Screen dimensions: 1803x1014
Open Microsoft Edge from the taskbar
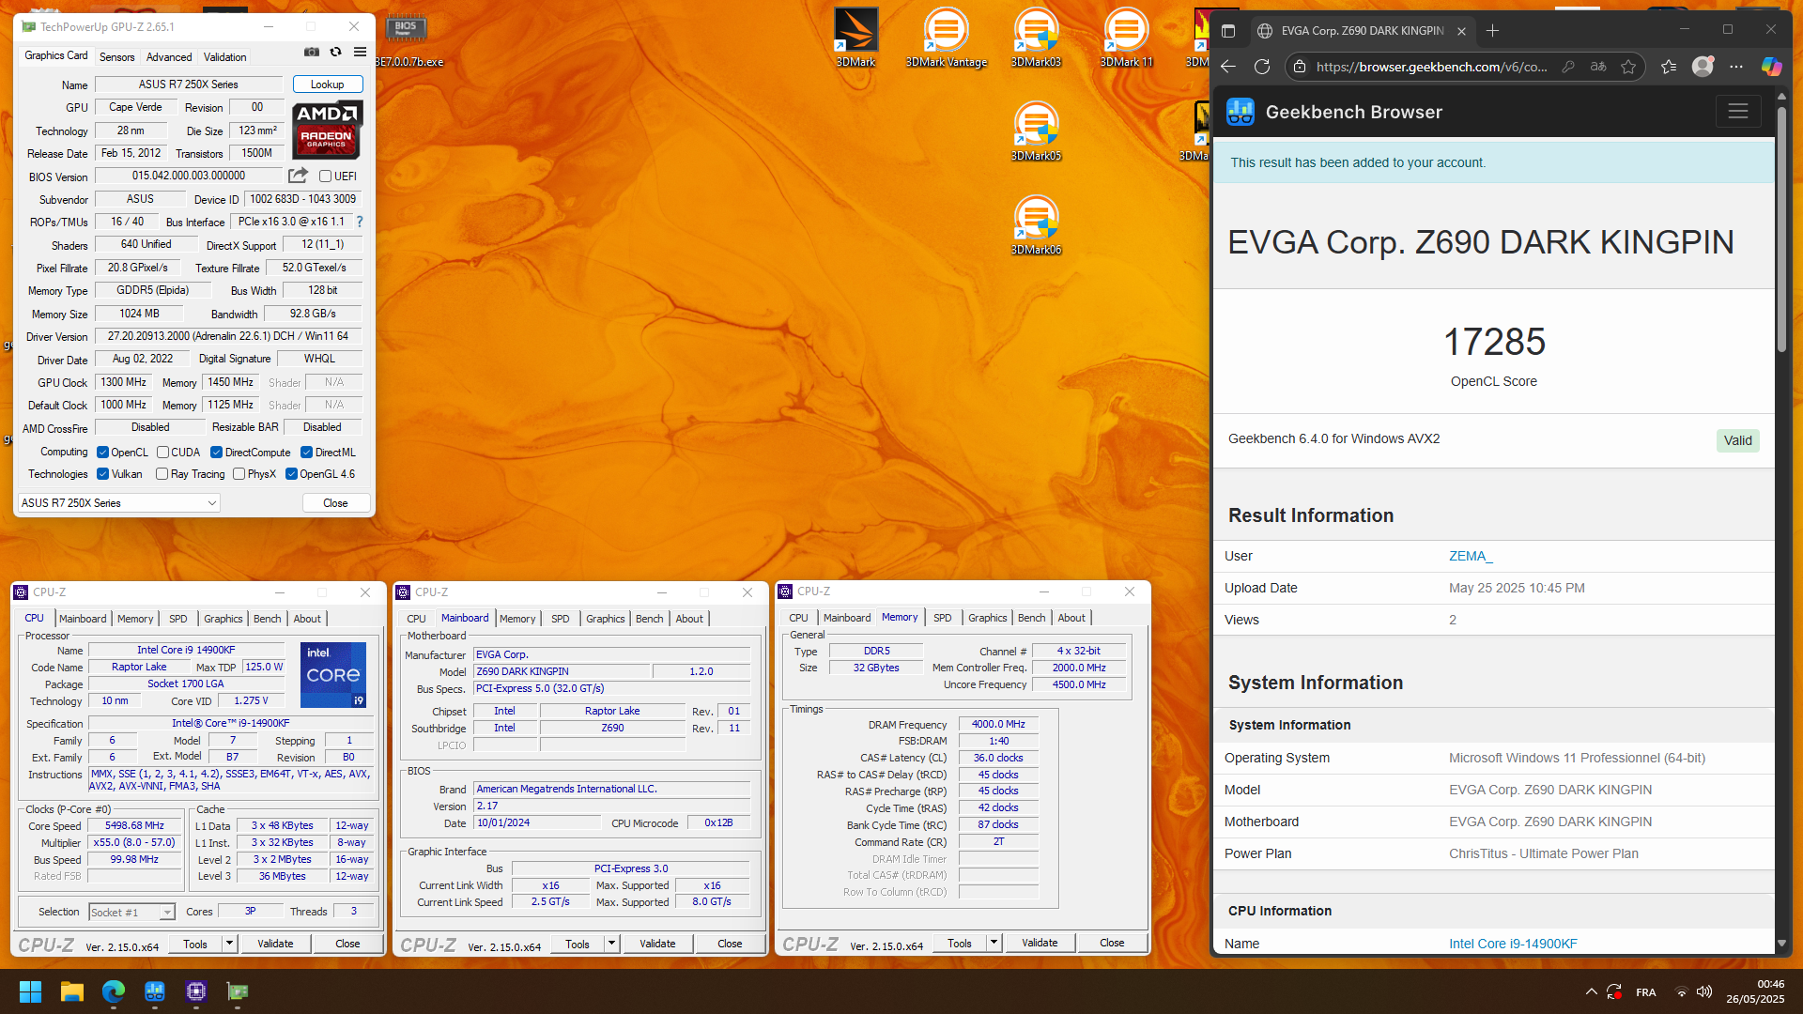click(114, 991)
